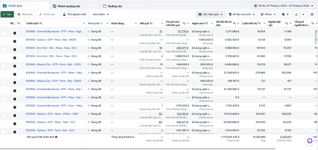Sort by Số tiền đã chi tiêu arrows
The image size is (318, 150).
(x=234, y=23)
